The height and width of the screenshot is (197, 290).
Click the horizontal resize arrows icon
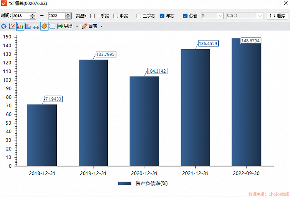(x=36, y=26)
